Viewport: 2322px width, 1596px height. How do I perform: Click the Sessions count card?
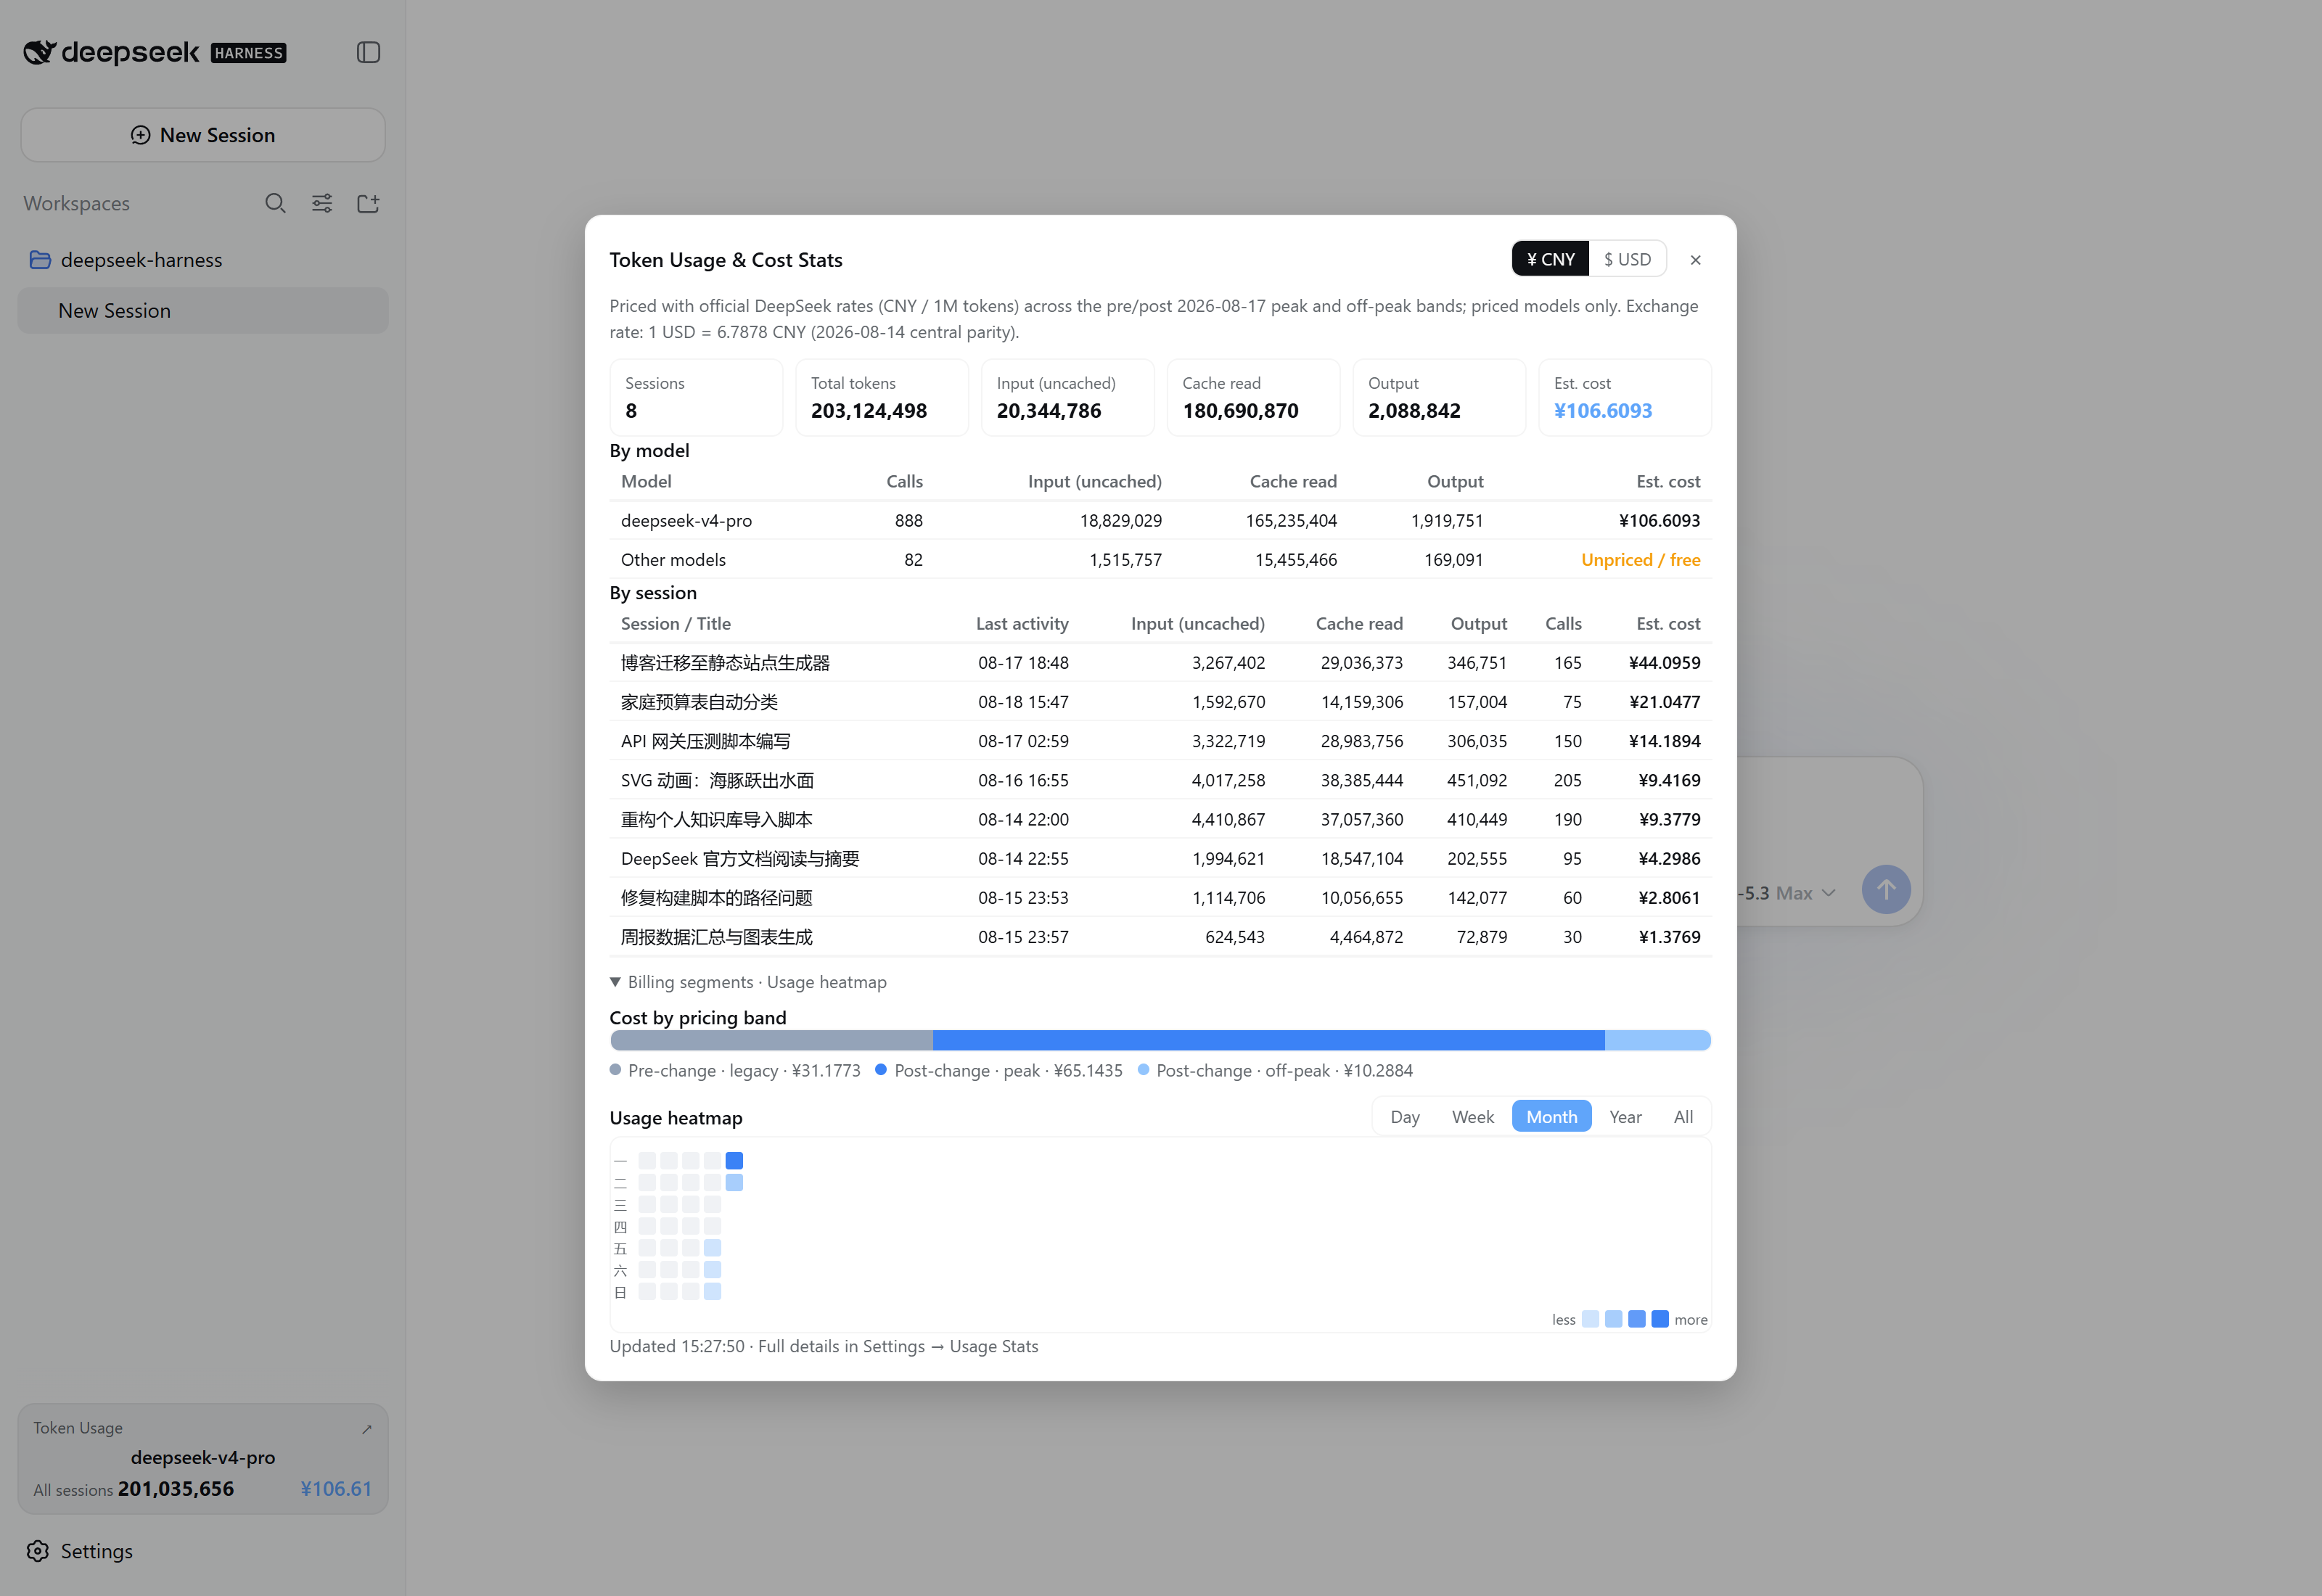point(696,398)
